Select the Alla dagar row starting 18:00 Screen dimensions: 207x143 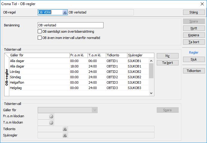[x=79, y=66]
